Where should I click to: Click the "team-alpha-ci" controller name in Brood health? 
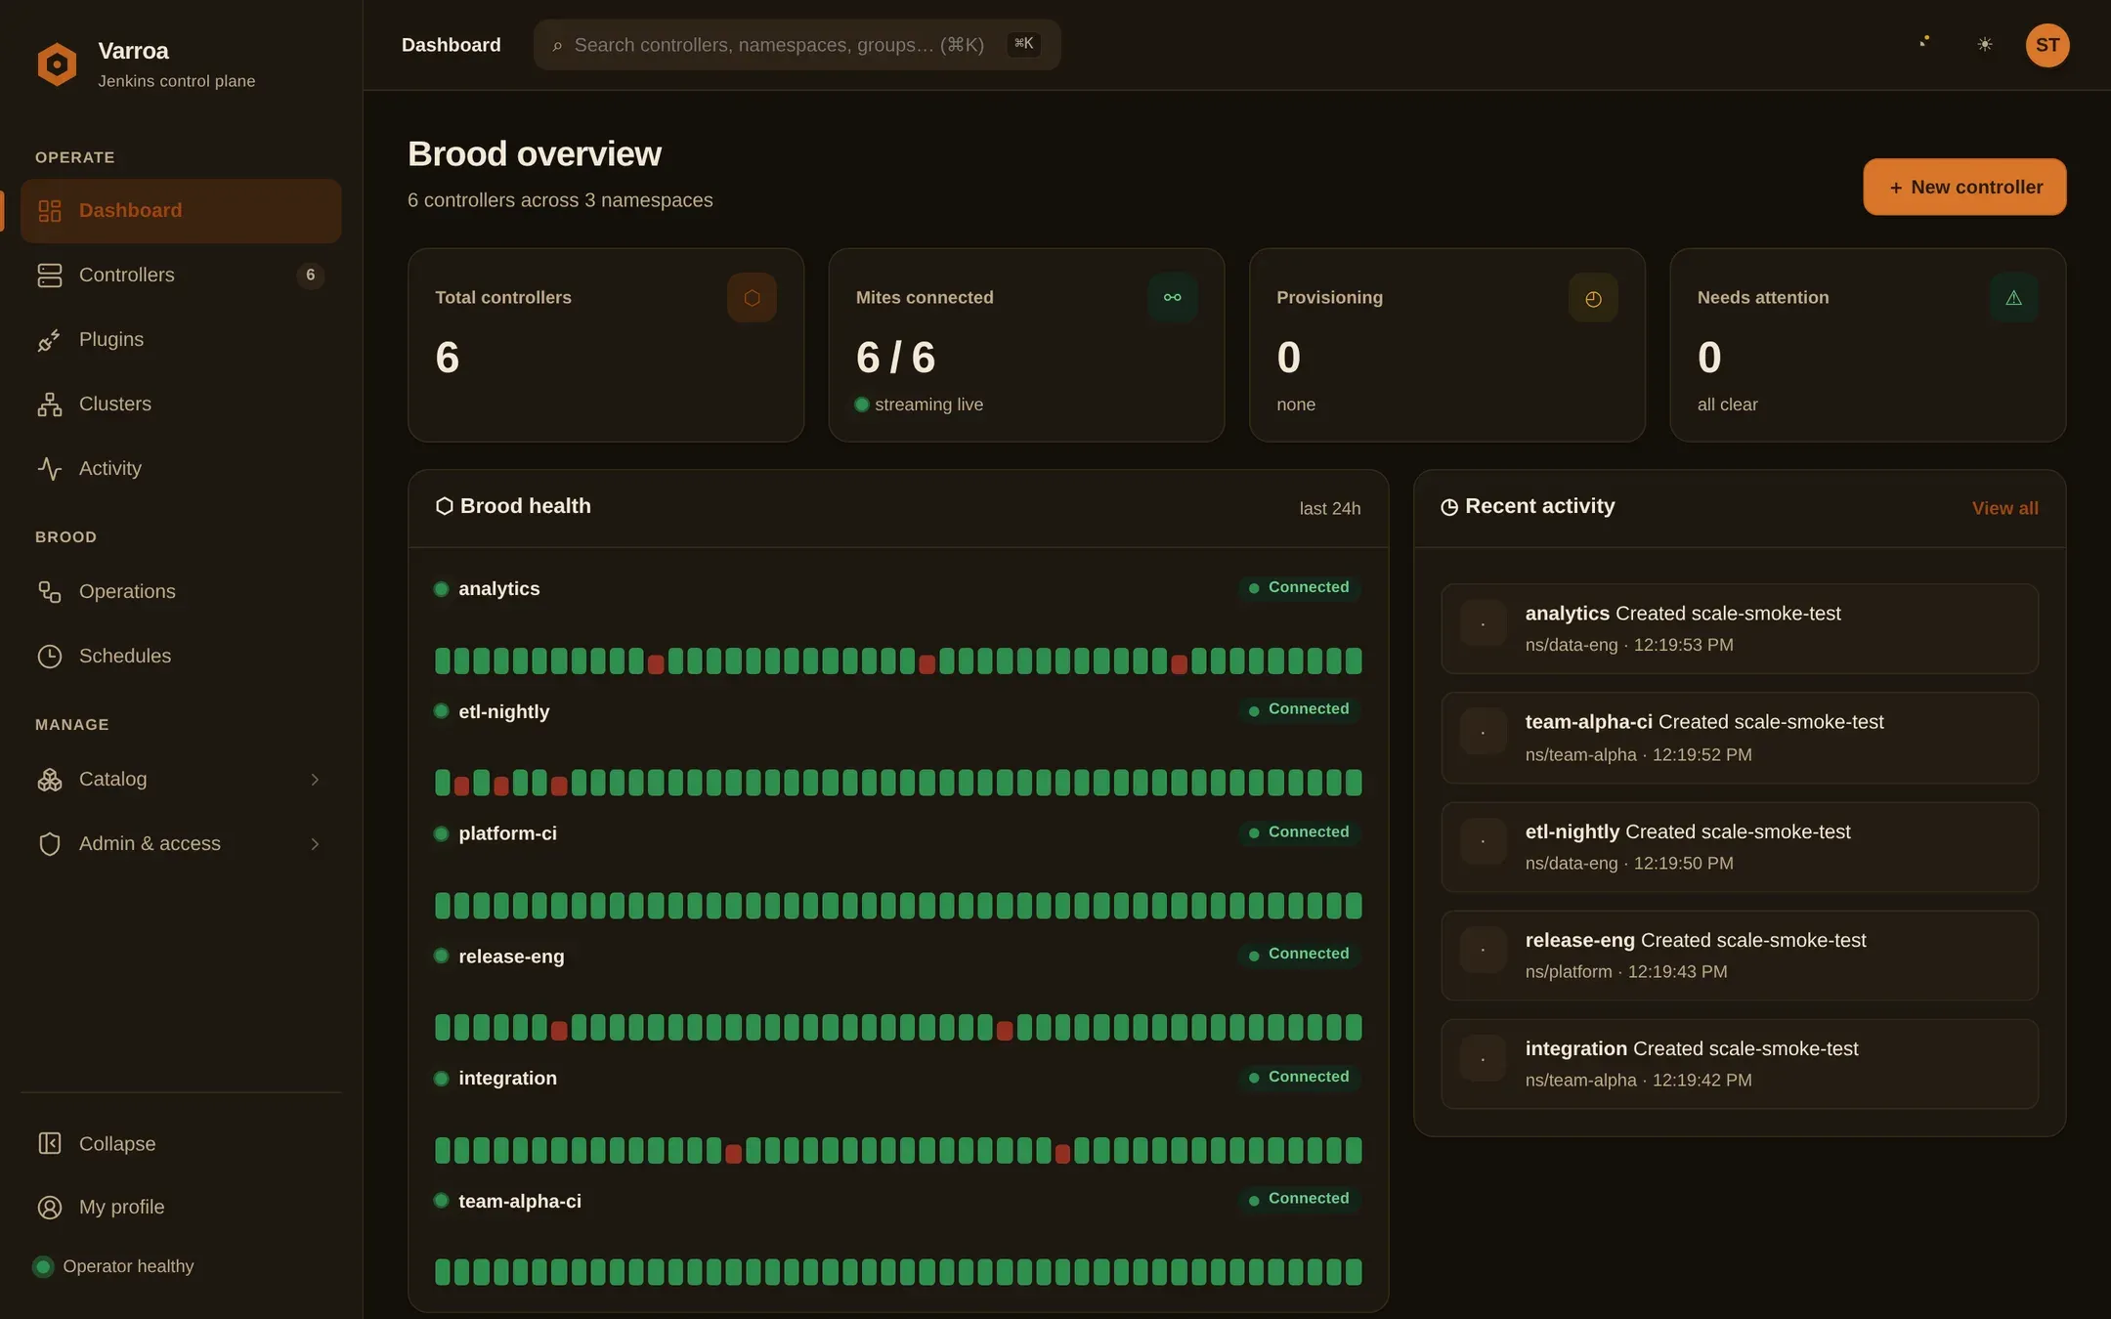click(x=520, y=1202)
